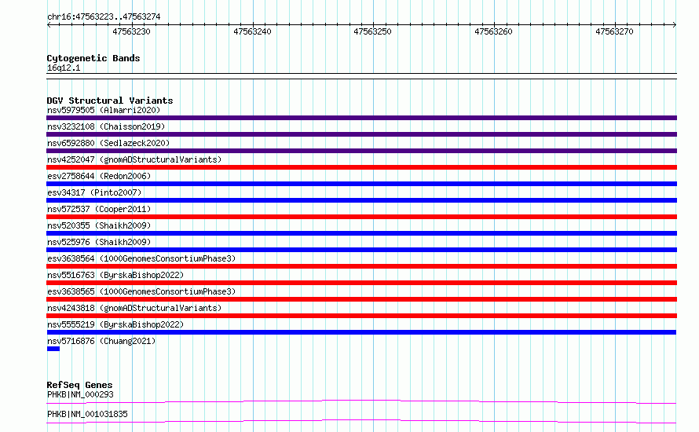The image size is (699, 432).
Task: Click the purple bar under nsv3232108
Action: point(361,134)
